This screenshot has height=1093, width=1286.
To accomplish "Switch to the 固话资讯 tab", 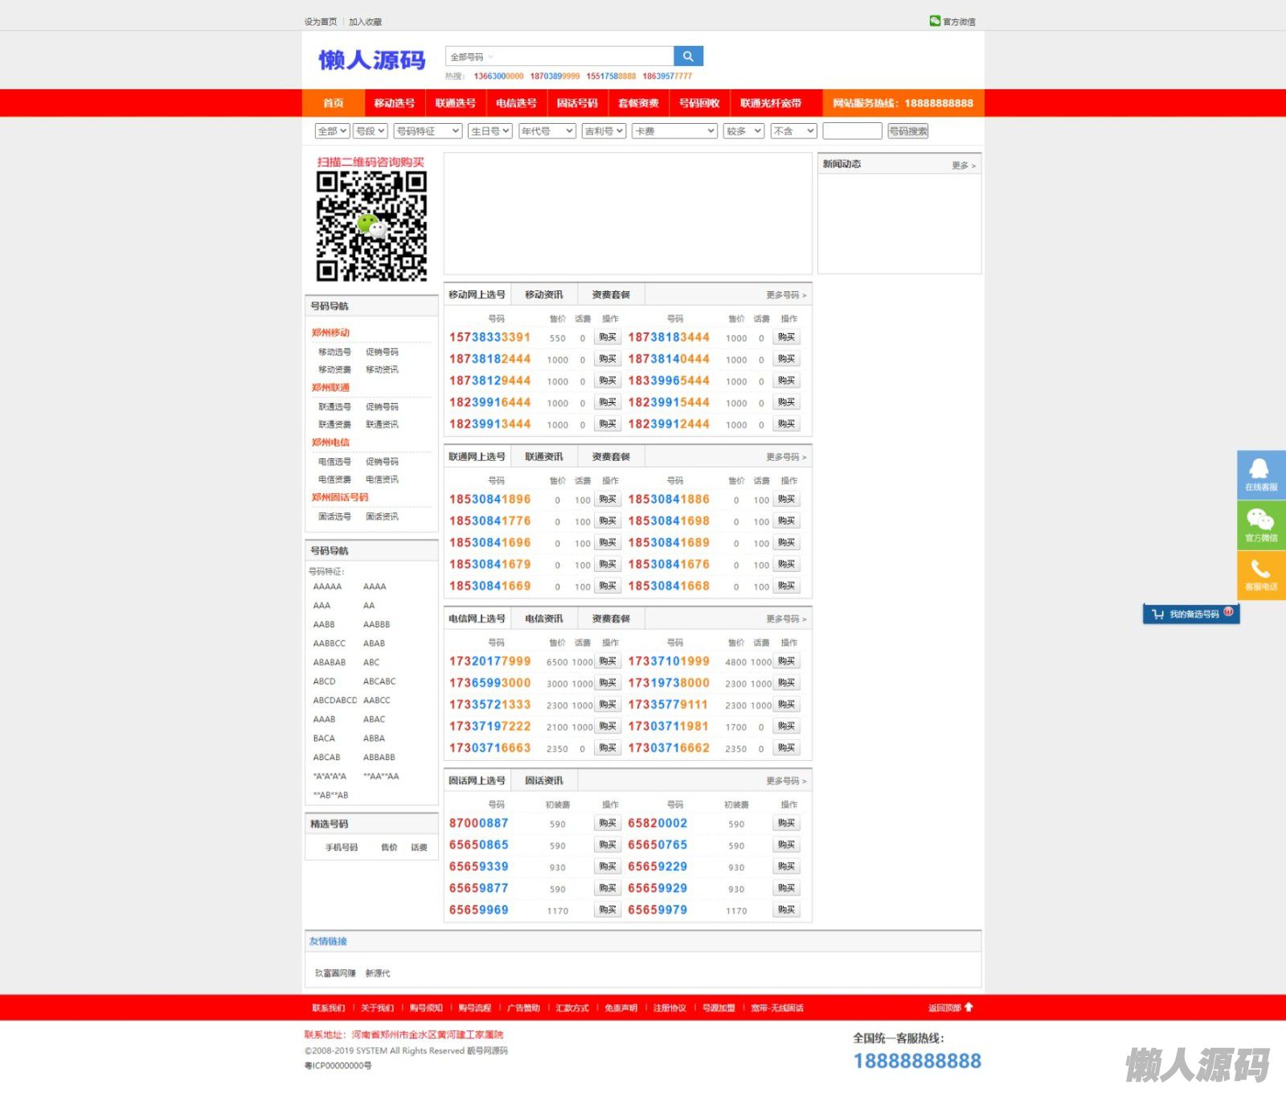I will 544,781.
